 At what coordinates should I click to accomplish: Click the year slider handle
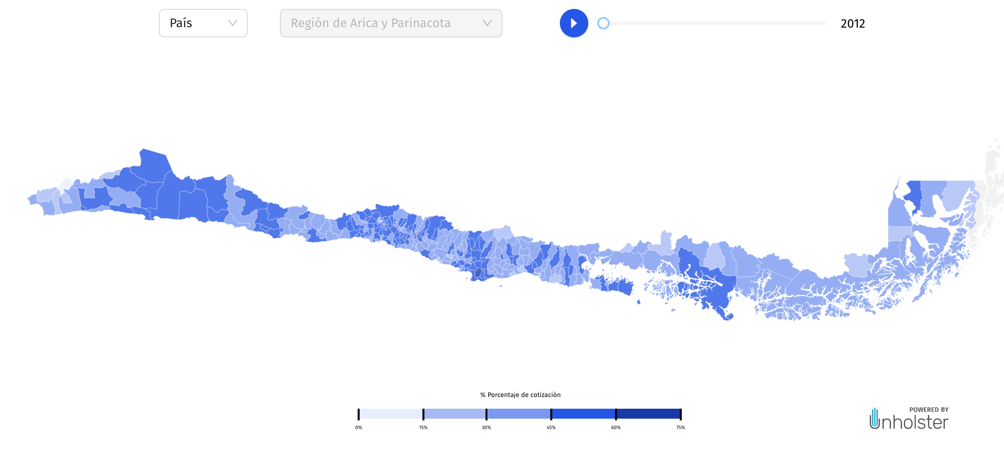tap(603, 23)
